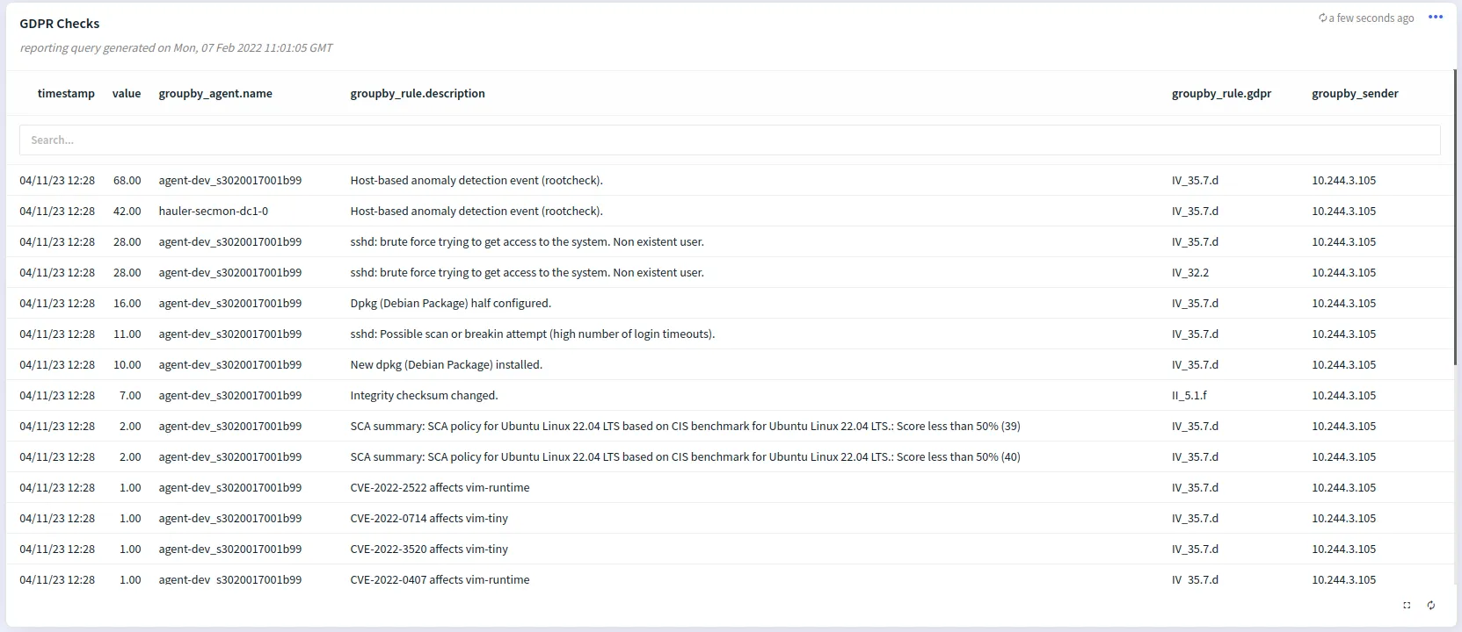This screenshot has width=1462, height=632.
Task: Open the three-dots widget options menu
Action: click(1435, 18)
